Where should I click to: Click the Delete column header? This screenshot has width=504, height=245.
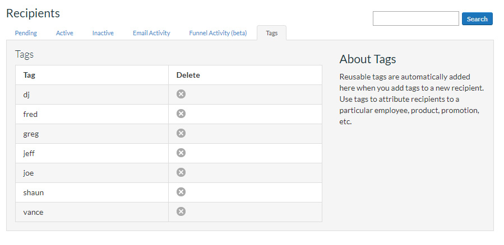click(x=188, y=75)
